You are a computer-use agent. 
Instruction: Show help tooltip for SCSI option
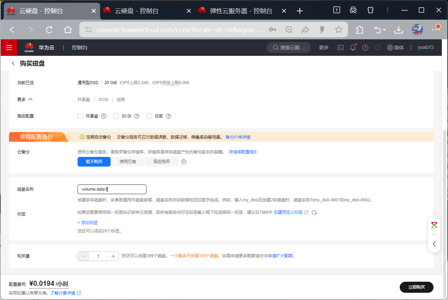point(137,116)
